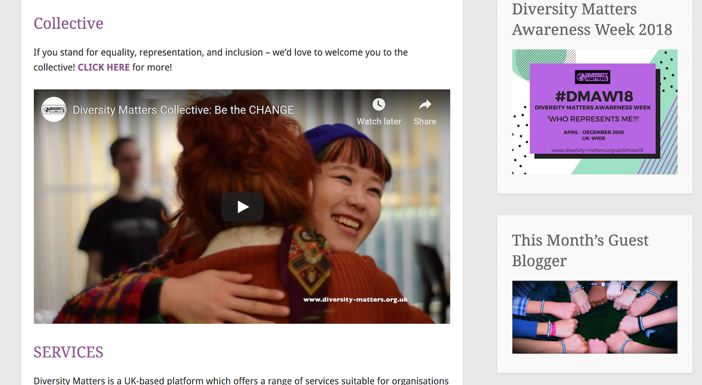Screen dimensions: 702x385
Task: Click the 'Share' text label
Action: click(425, 122)
